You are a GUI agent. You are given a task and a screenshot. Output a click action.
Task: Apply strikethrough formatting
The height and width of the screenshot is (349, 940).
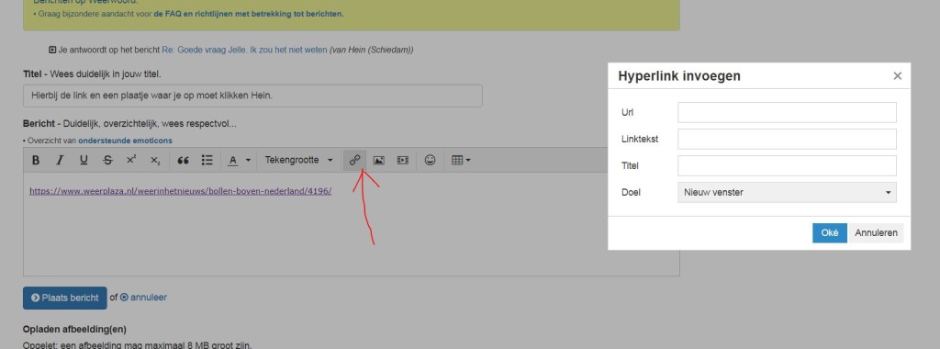[107, 160]
